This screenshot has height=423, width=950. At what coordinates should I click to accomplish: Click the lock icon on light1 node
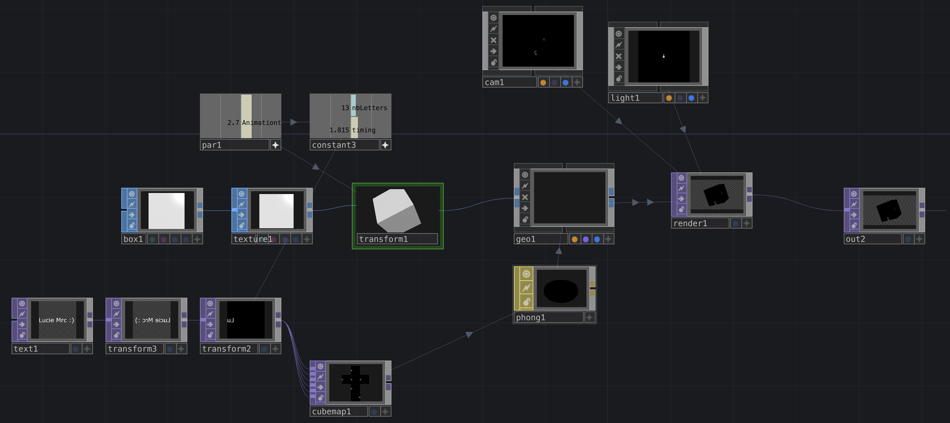tap(619, 79)
